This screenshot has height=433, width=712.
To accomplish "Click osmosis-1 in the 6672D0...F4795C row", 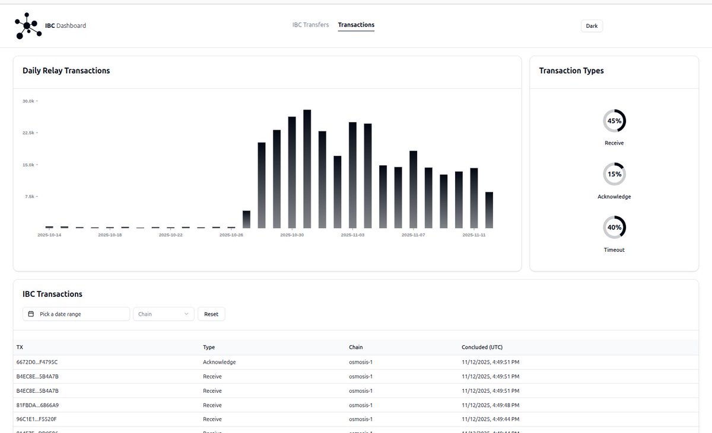I will pyautogui.click(x=361, y=362).
